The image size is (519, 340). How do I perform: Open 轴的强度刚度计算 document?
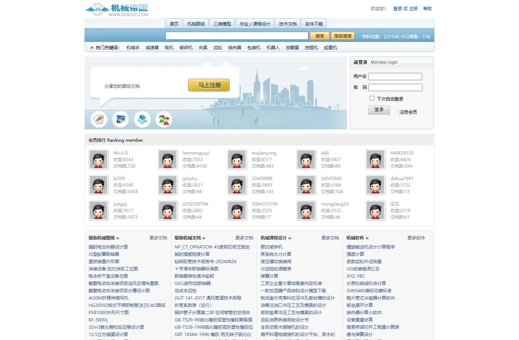192,254
